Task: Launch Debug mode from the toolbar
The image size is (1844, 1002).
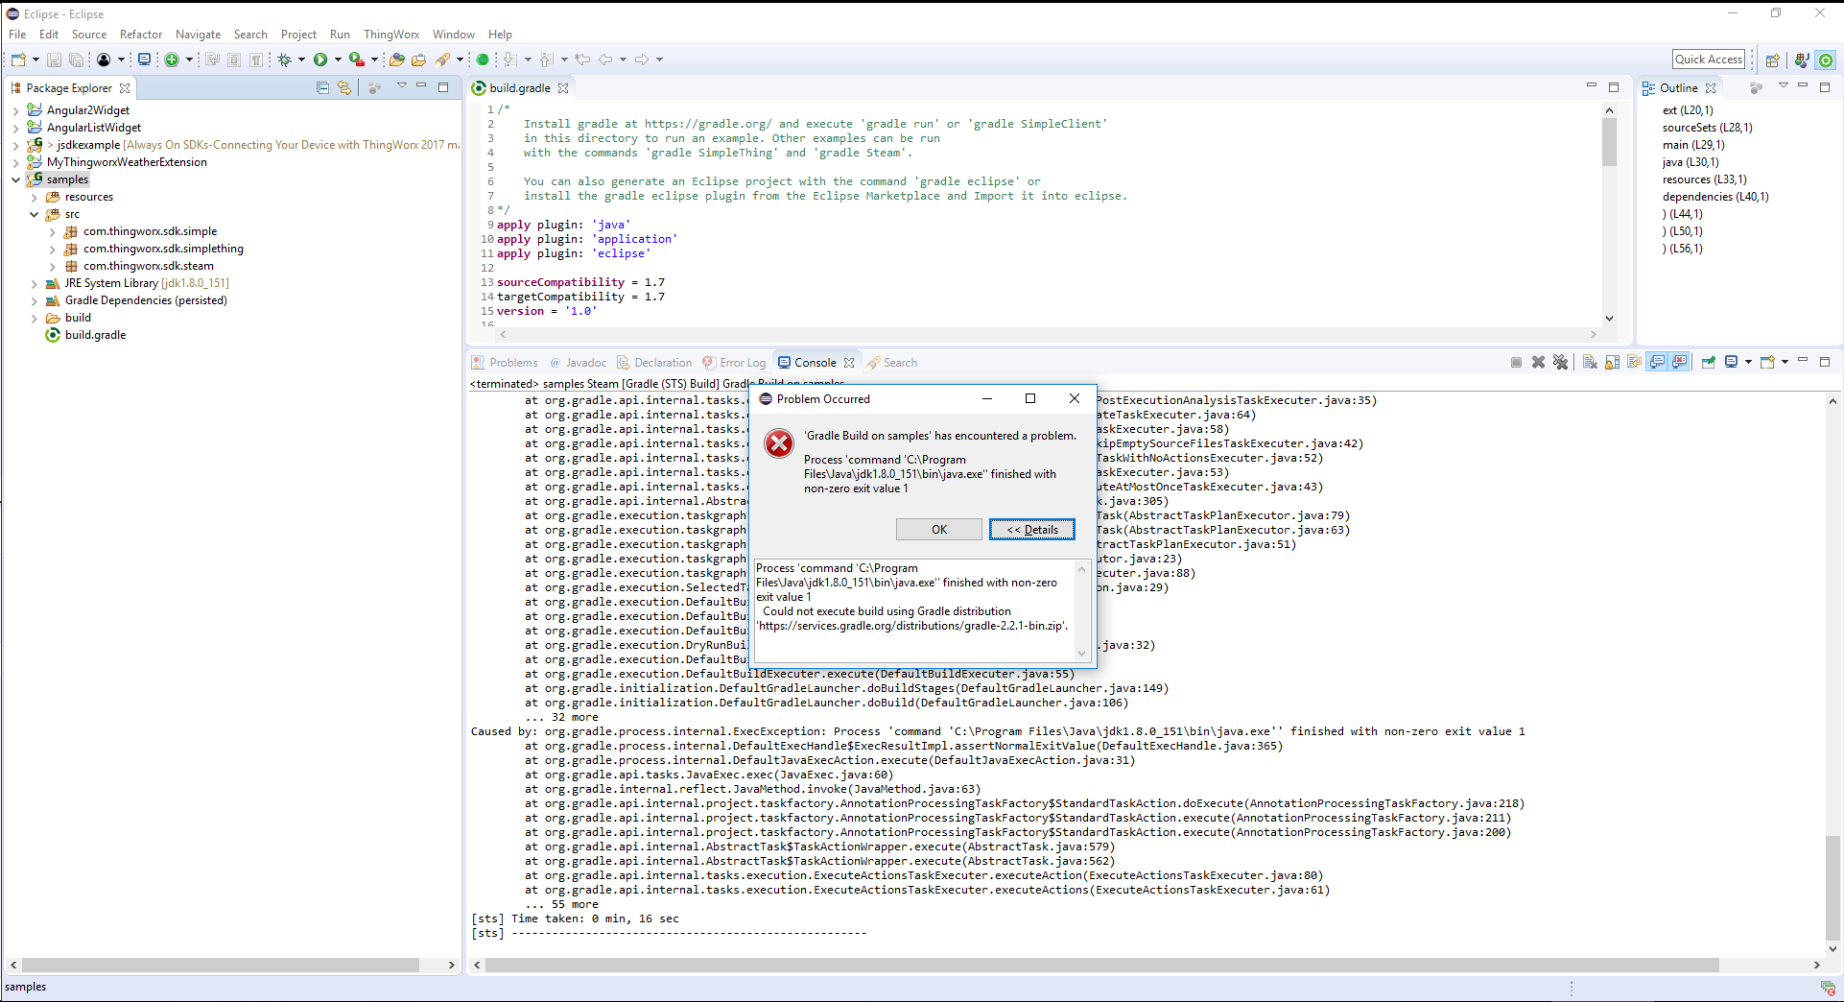Action: pos(285,59)
